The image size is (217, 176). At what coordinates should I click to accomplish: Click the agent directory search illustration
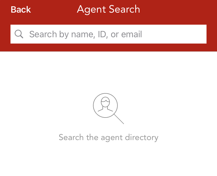108,108
